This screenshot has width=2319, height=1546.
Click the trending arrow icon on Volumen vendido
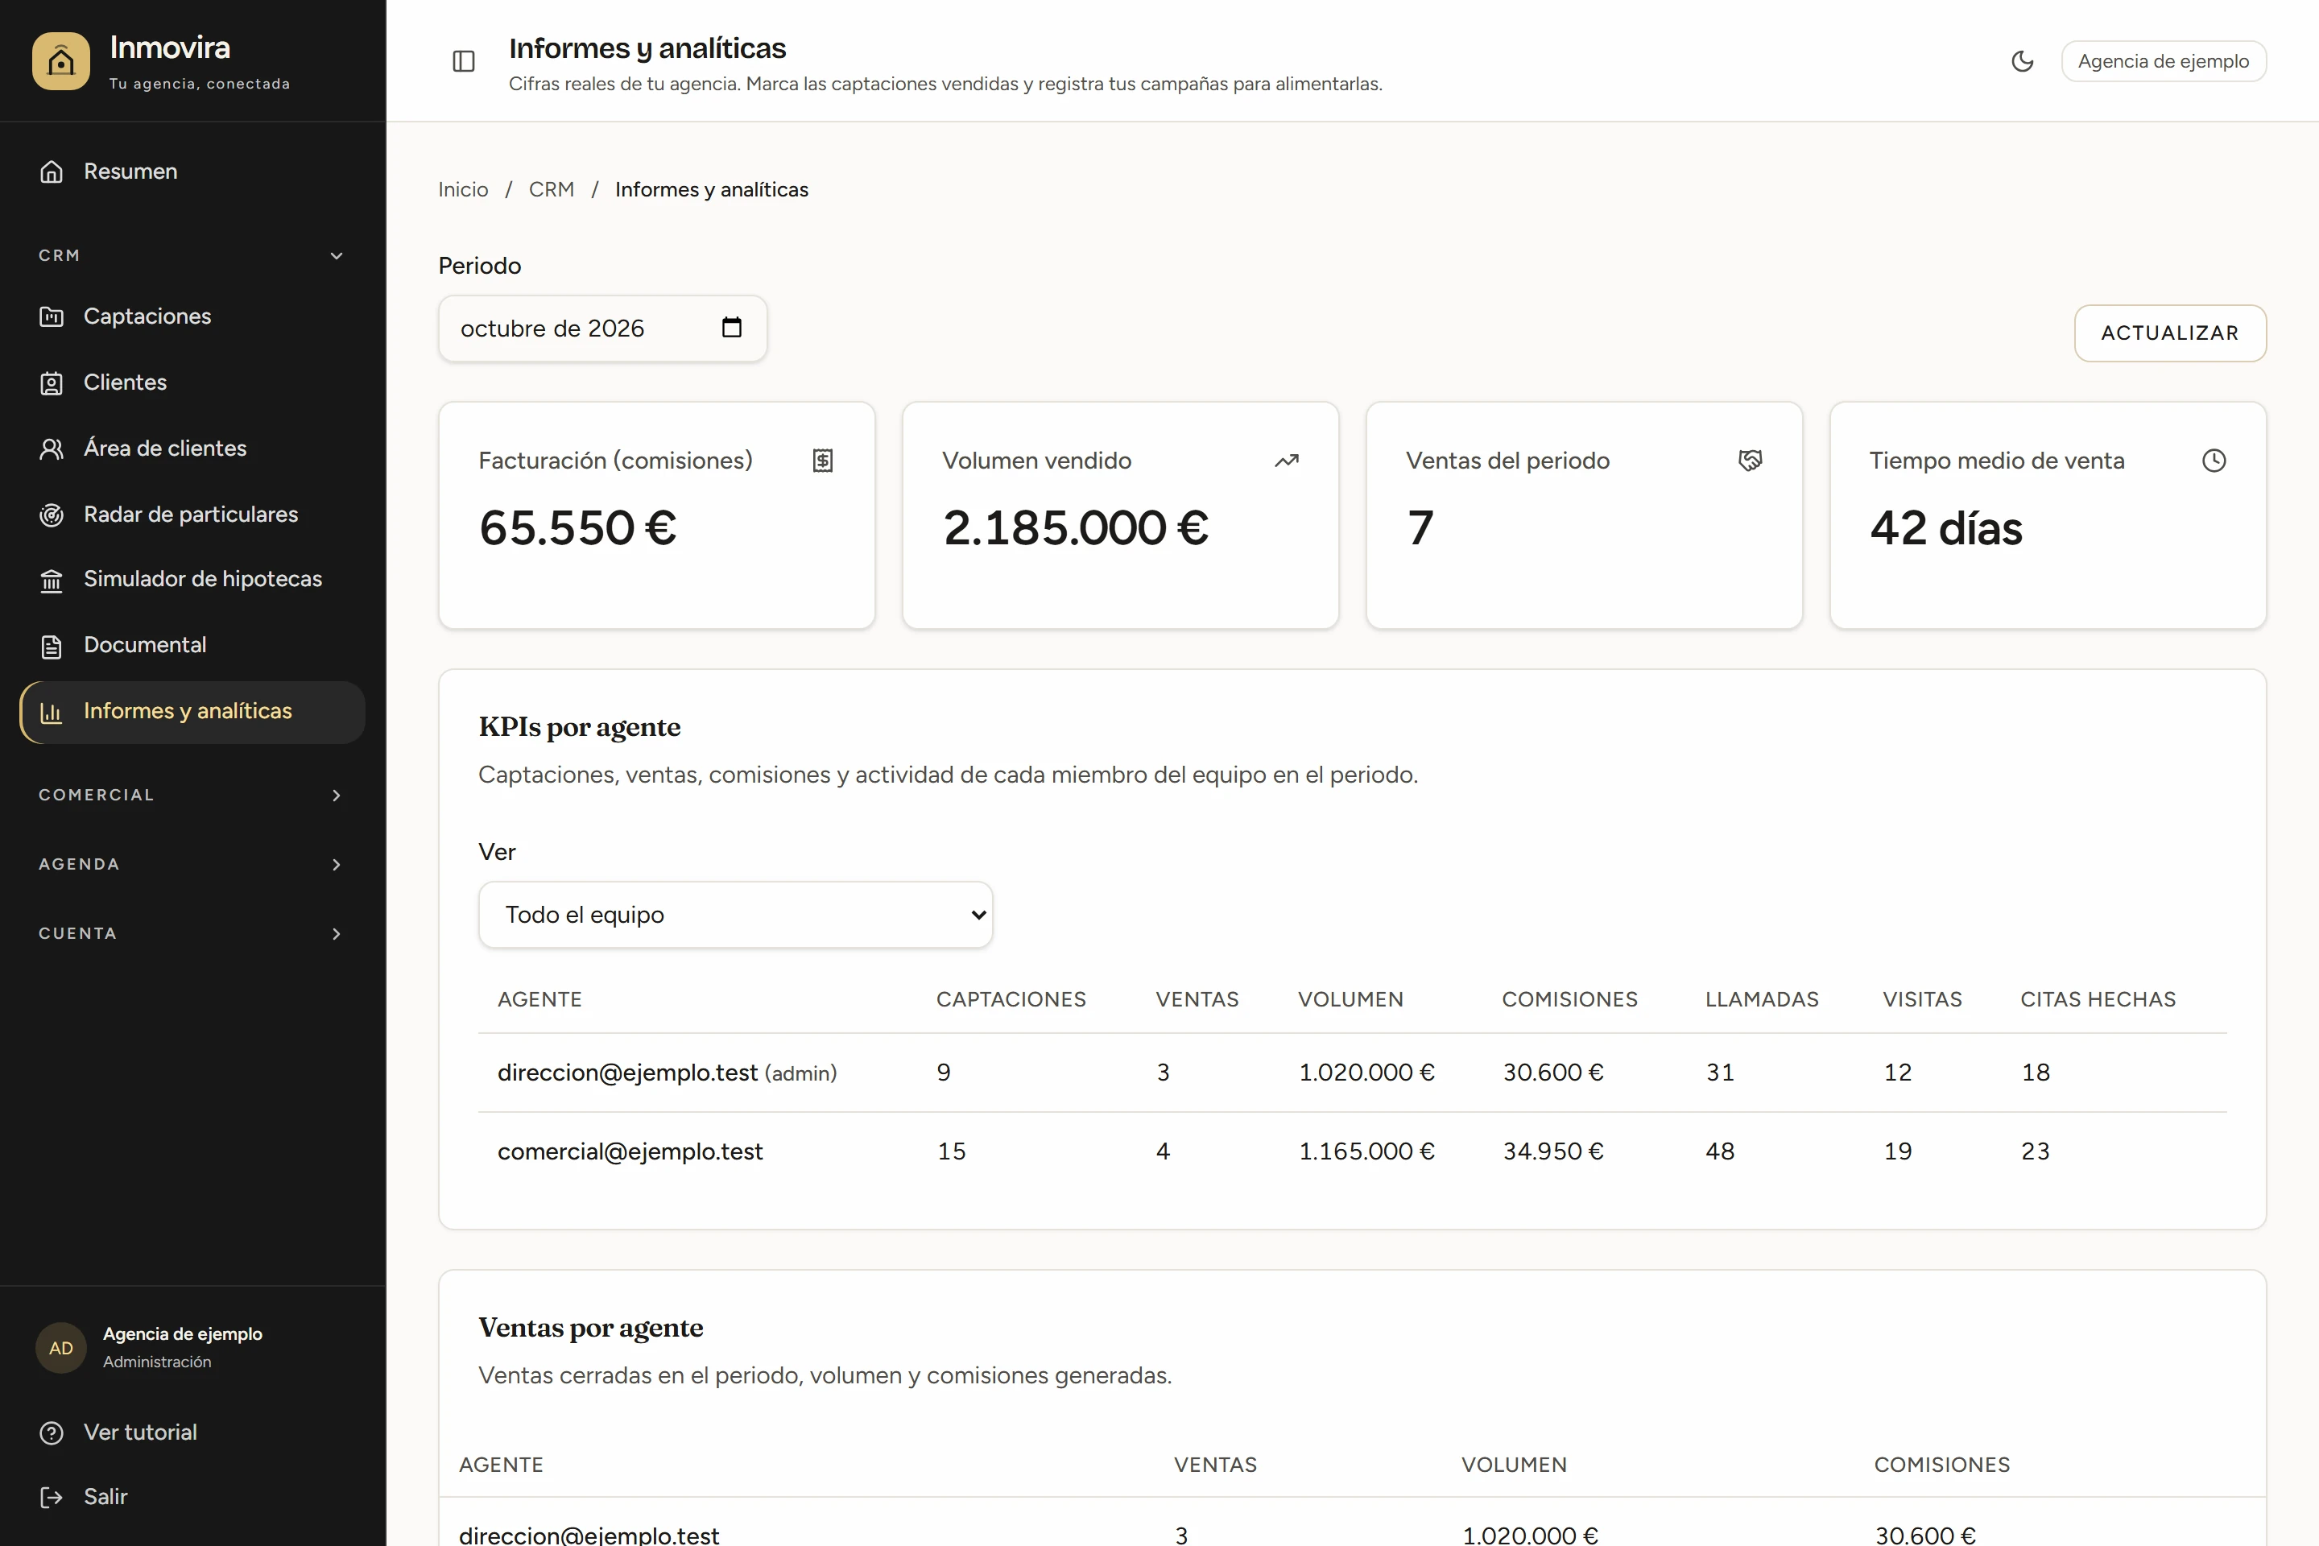click(x=1287, y=461)
